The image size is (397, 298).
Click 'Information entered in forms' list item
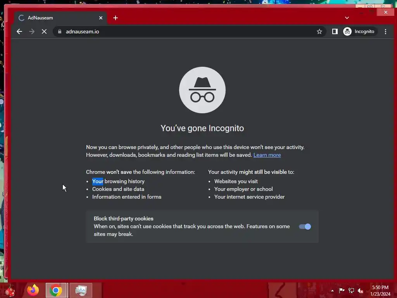(x=127, y=197)
